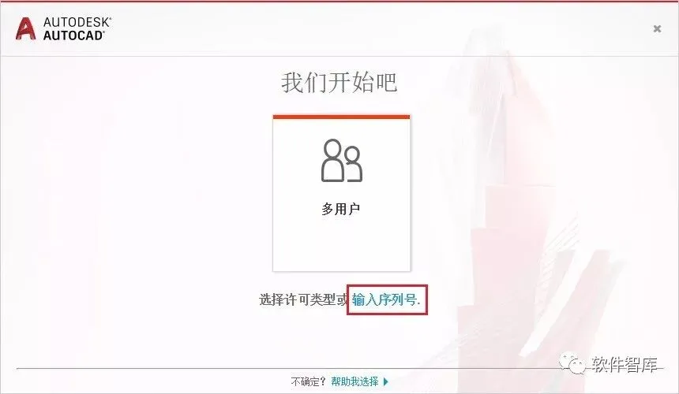This screenshot has width=679, height=394.
Task: Click the 我们开始吧 heading
Action: 339,82
